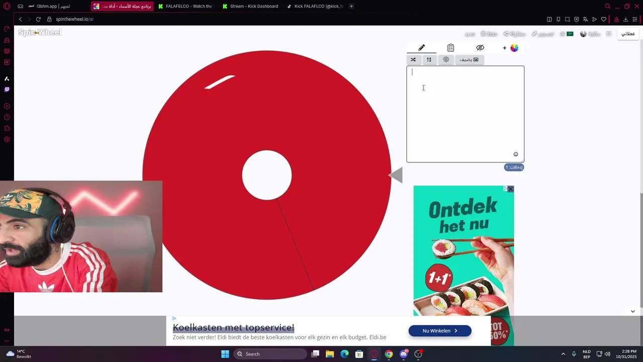The height and width of the screenshot is (362, 643).
Task: Select the pencil edit entries tab
Action: (x=421, y=48)
